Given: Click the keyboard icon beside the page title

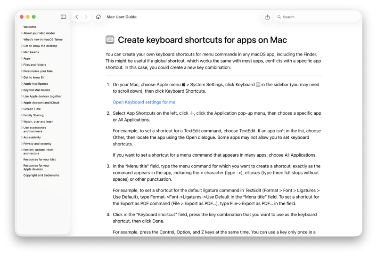Looking at the screenshot, I should coord(110,40).
